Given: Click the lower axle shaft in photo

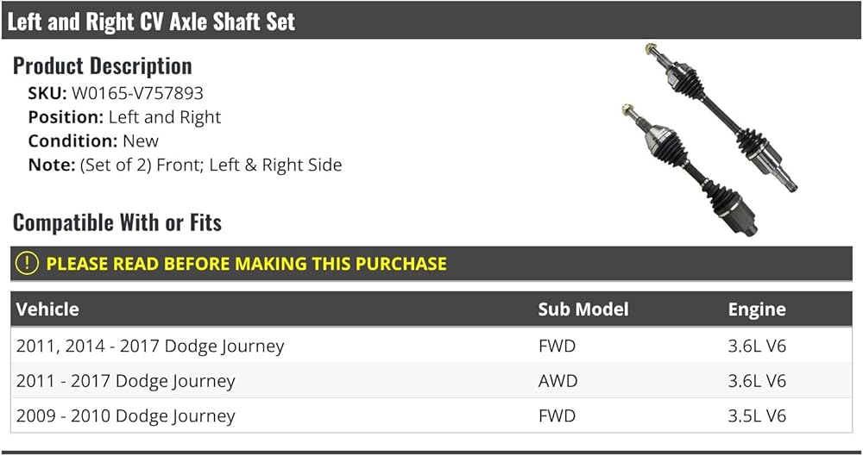Looking at the screenshot, I should tap(690, 170).
